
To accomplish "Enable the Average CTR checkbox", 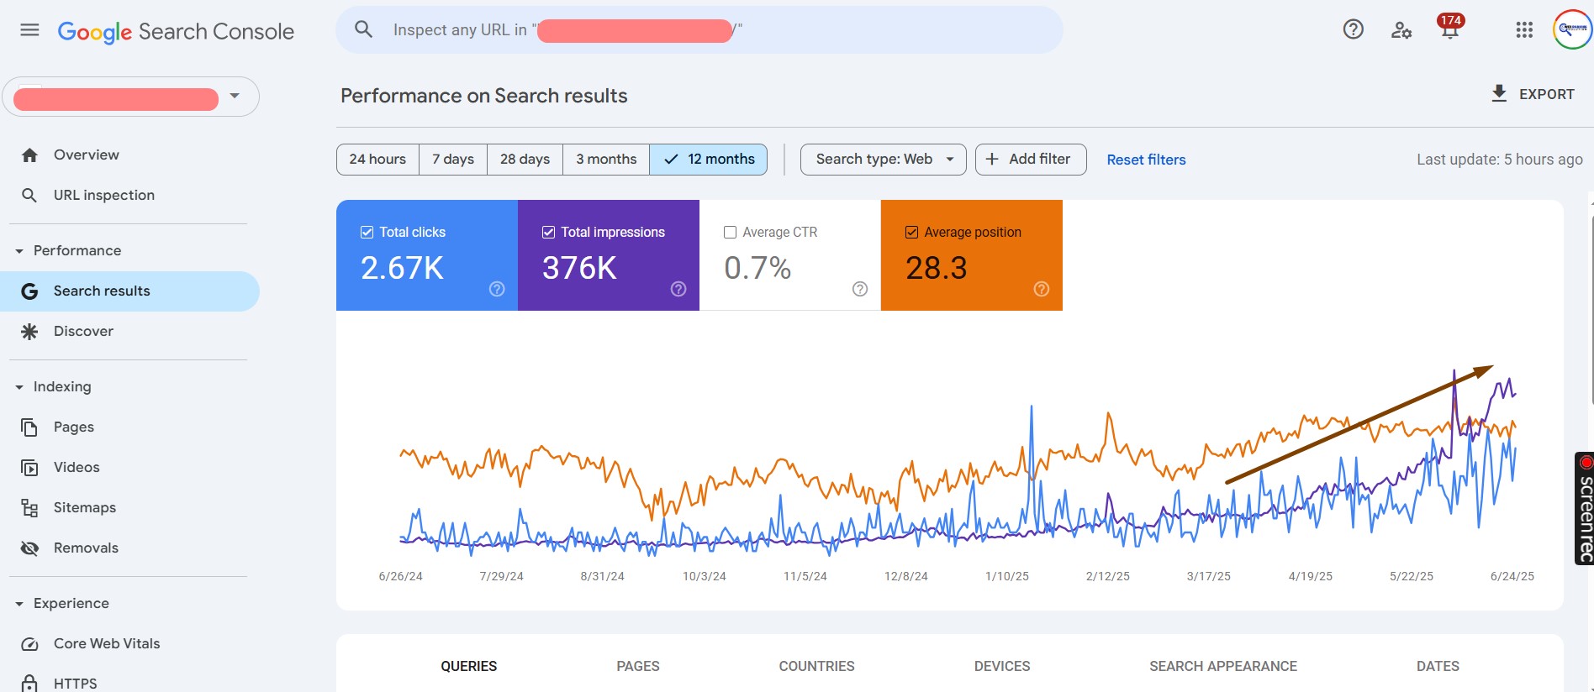I will tap(730, 233).
